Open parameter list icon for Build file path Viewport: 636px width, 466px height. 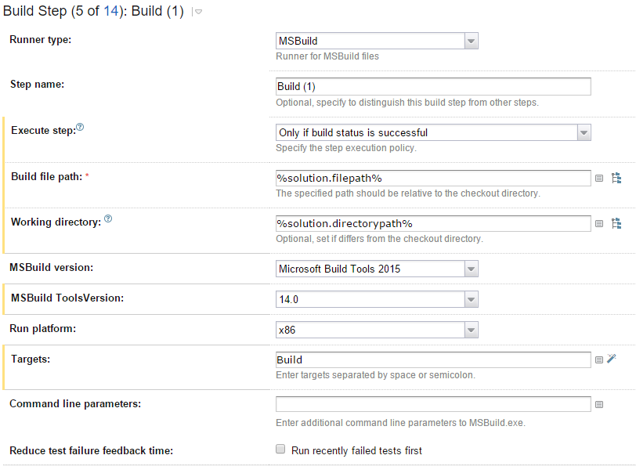click(599, 179)
